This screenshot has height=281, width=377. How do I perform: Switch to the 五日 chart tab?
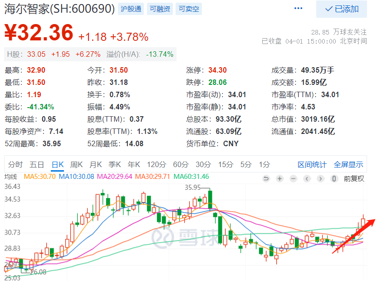pos(37,164)
